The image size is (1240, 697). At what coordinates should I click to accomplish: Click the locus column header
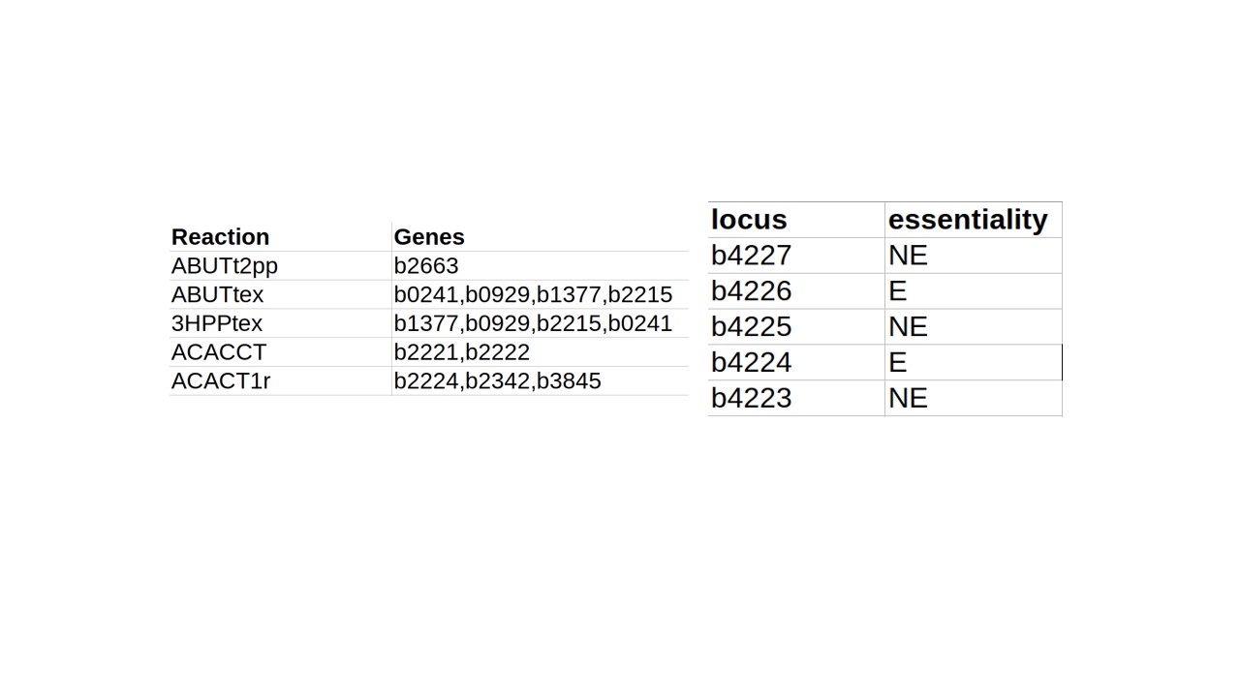pos(749,220)
